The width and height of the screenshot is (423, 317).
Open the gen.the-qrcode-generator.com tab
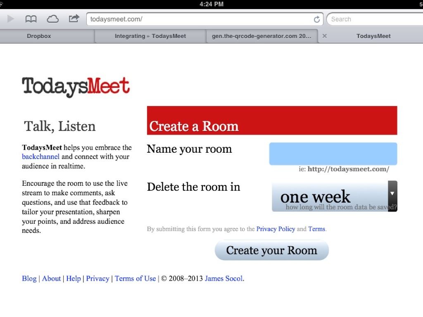pyautogui.click(x=261, y=36)
